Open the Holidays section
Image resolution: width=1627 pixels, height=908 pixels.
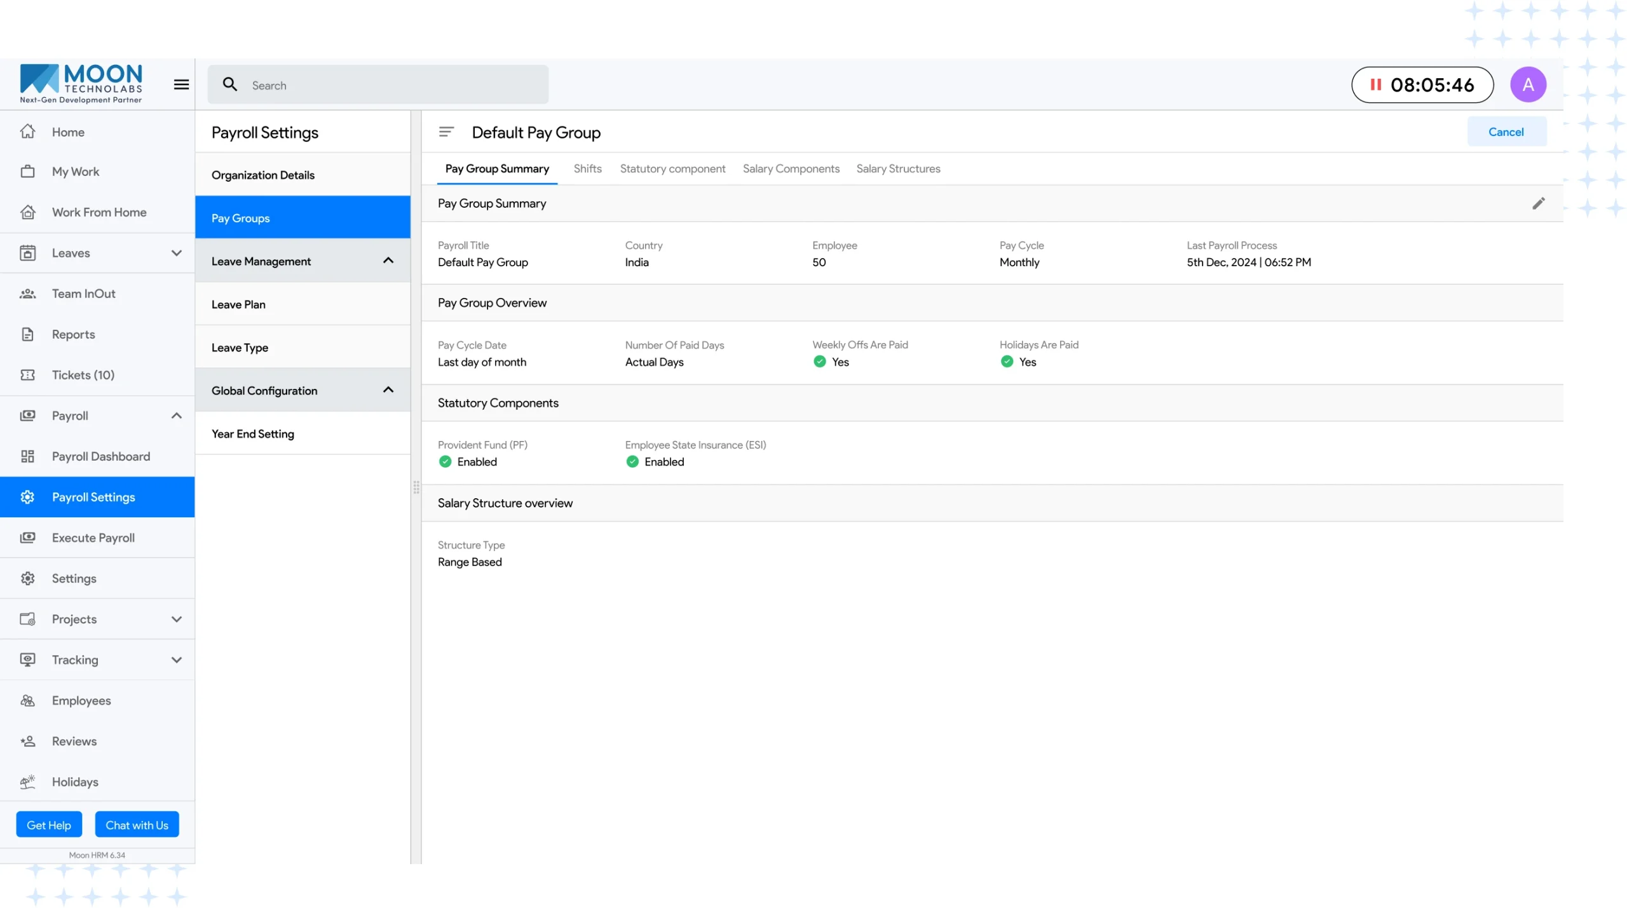[74, 782]
